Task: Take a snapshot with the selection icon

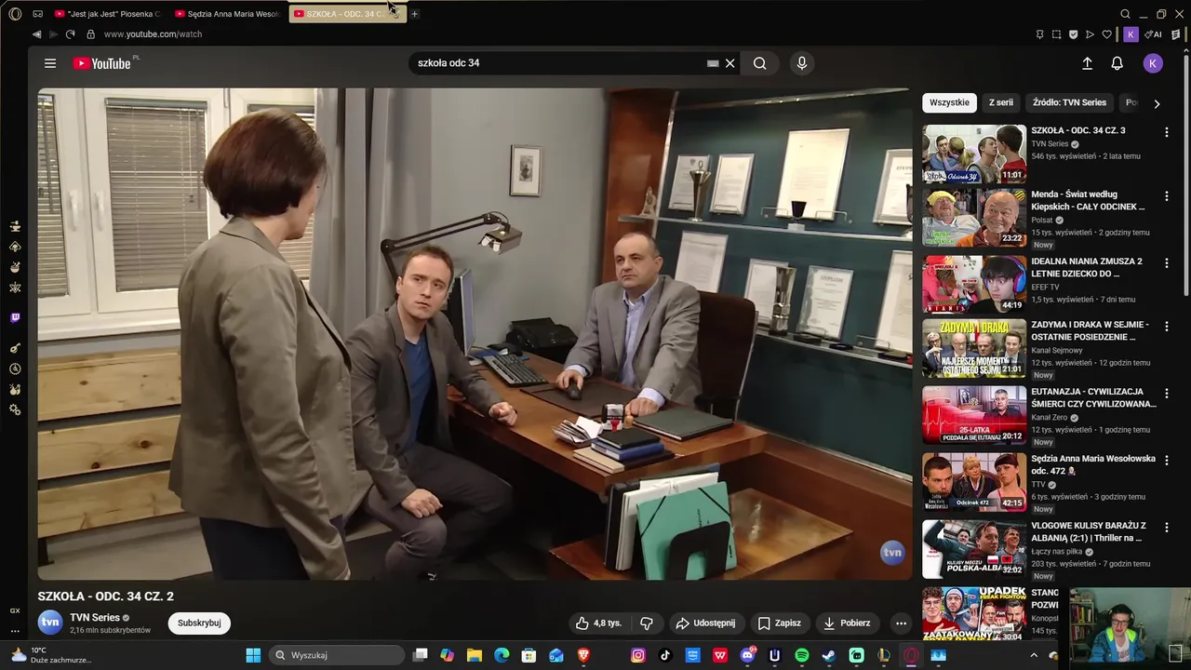Action: (1056, 34)
